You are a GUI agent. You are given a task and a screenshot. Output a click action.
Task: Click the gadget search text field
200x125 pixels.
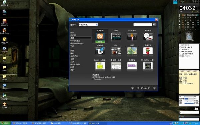coord(143,25)
